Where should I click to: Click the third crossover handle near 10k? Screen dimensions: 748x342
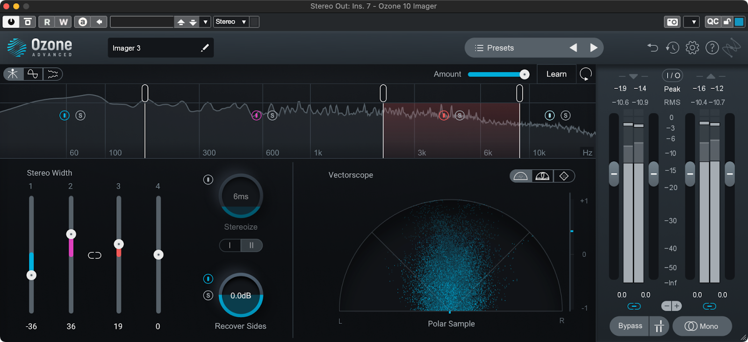519,93
